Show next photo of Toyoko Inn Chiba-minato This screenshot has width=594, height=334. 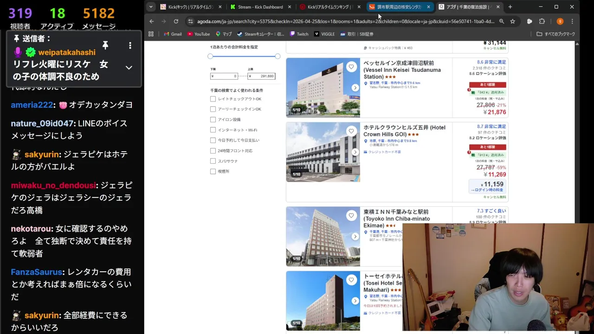pyautogui.click(x=355, y=237)
